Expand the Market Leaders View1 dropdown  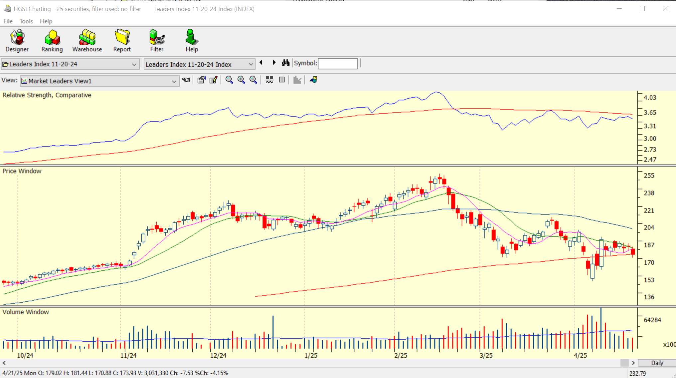click(x=174, y=81)
